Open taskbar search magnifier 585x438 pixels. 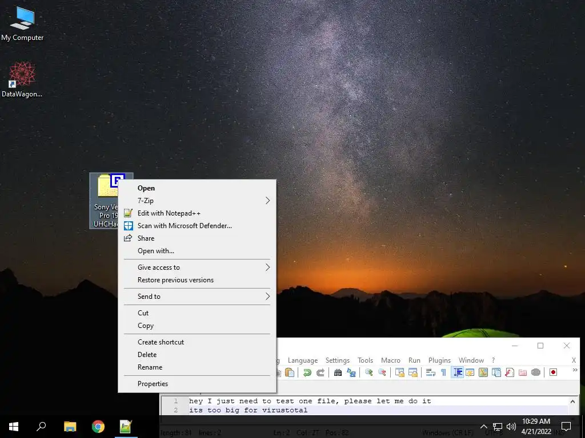41,427
